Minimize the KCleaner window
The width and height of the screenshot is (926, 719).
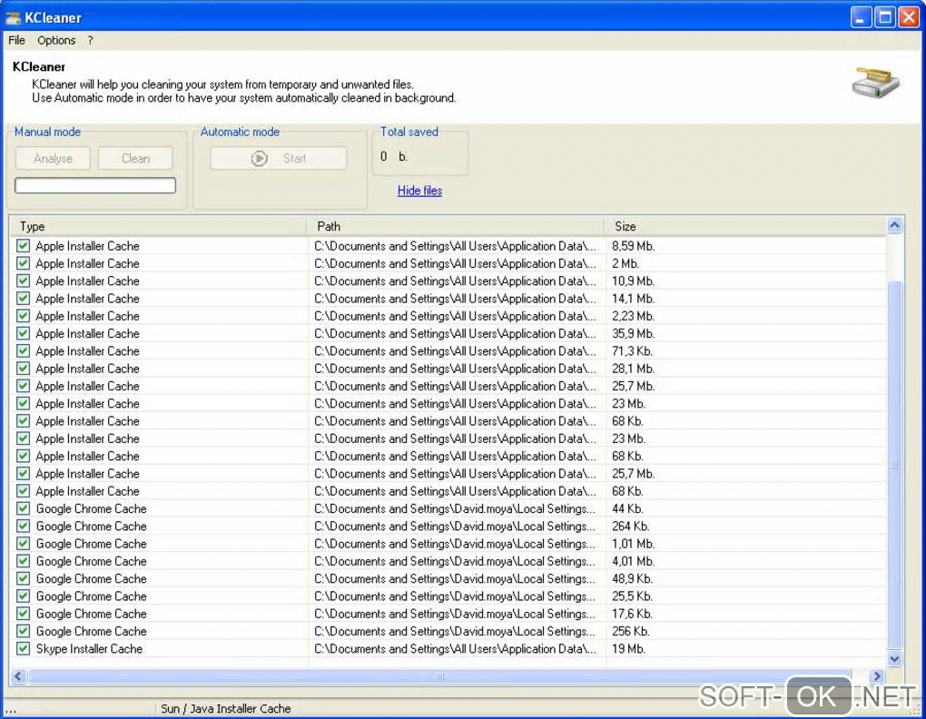click(861, 17)
